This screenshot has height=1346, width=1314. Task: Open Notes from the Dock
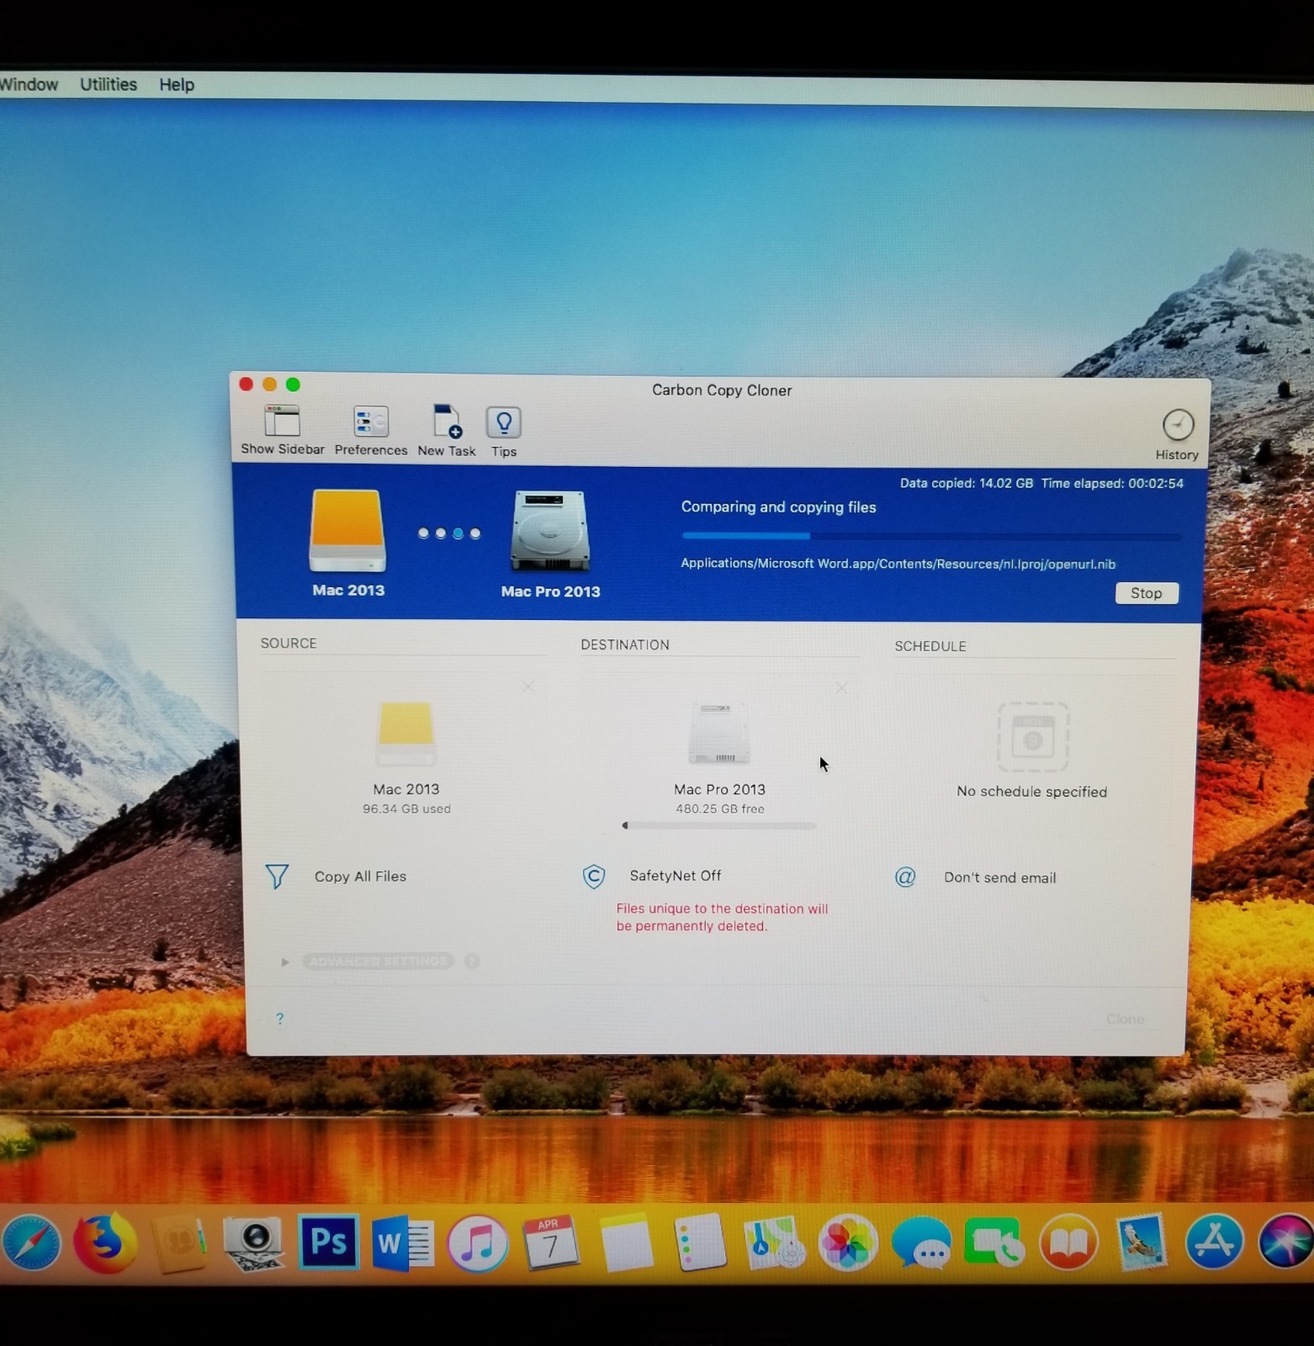[x=626, y=1243]
